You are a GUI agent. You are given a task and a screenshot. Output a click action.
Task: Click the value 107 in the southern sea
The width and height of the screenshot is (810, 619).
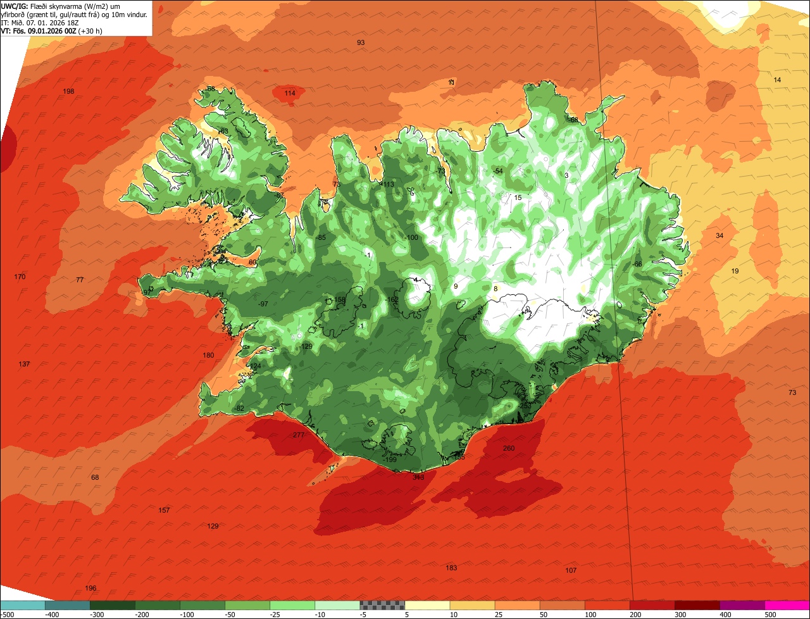[x=571, y=570]
